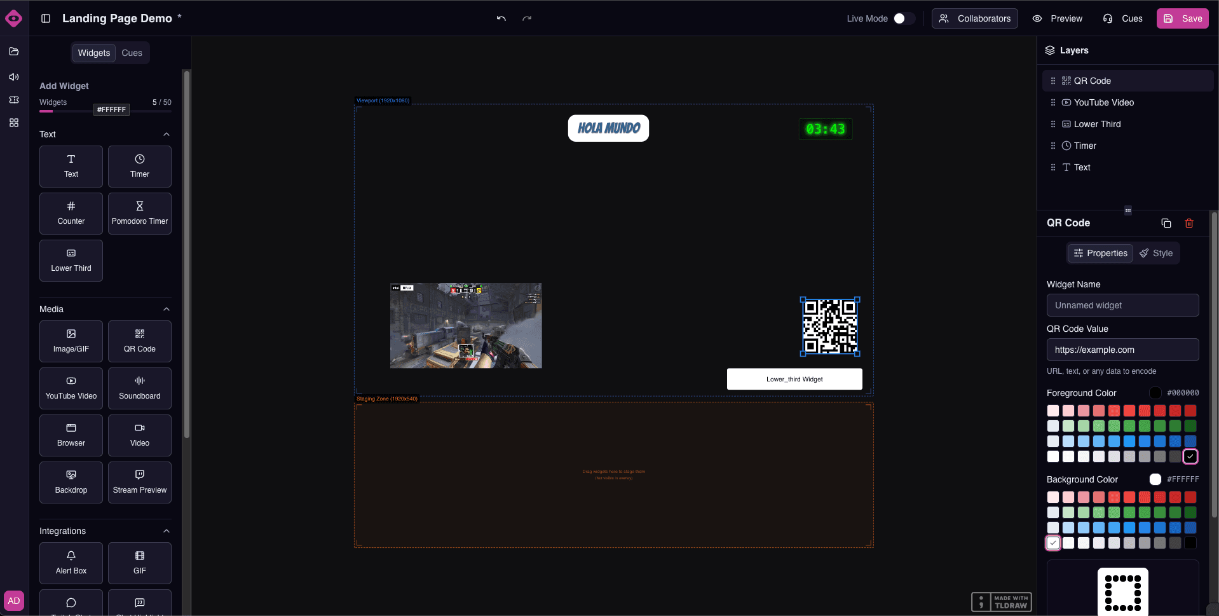Open the Collaborators dialog
The width and height of the screenshot is (1219, 616).
(974, 18)
